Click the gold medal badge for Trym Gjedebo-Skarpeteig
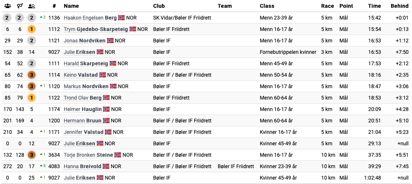412x184 pixels. [x=32, y=29]
